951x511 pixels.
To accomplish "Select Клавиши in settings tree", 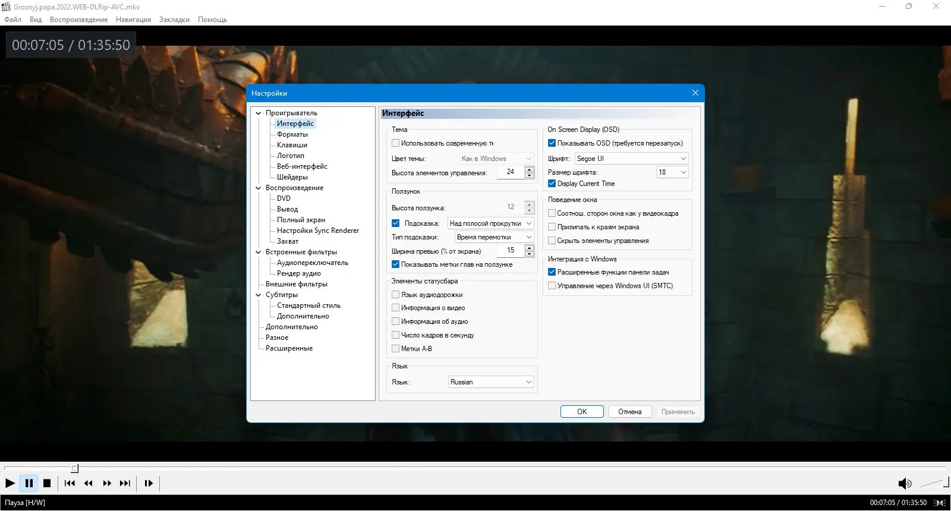I will (292, 145).
